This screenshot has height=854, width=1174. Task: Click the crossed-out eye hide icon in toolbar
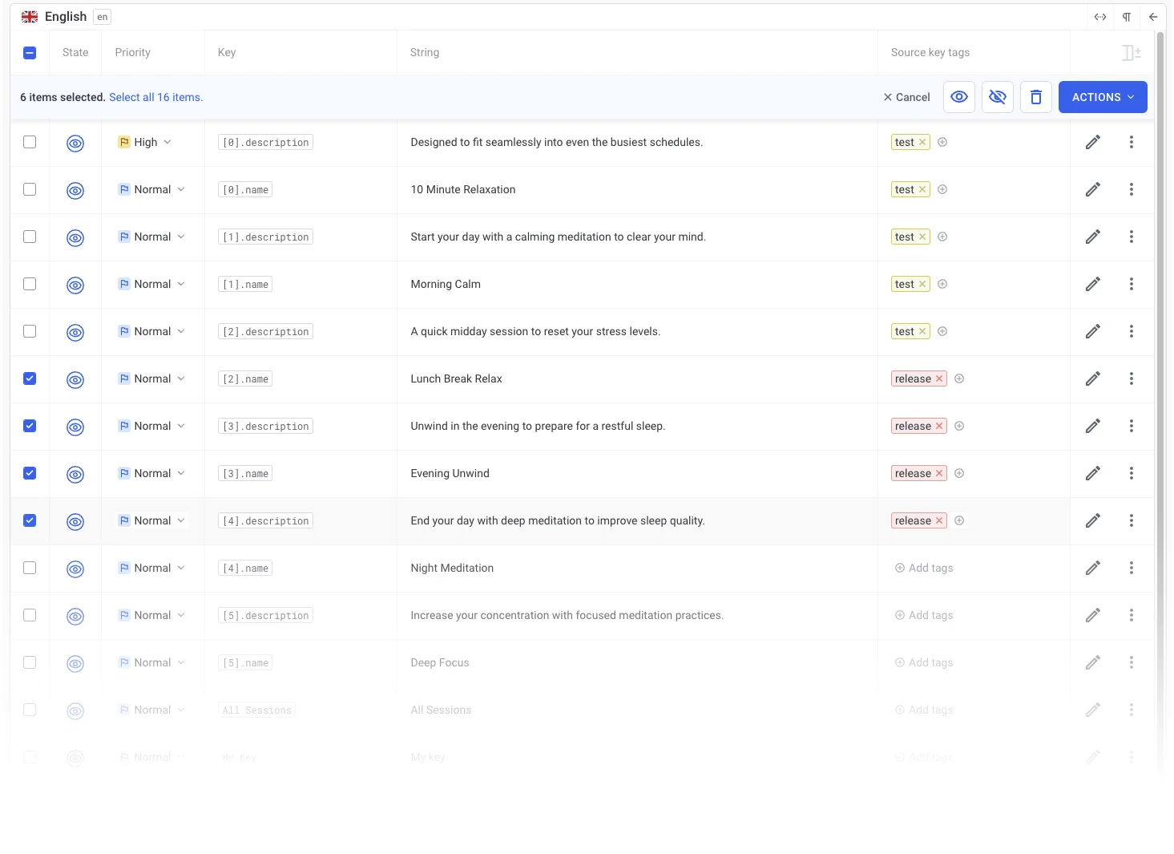[x=997, y=97]
